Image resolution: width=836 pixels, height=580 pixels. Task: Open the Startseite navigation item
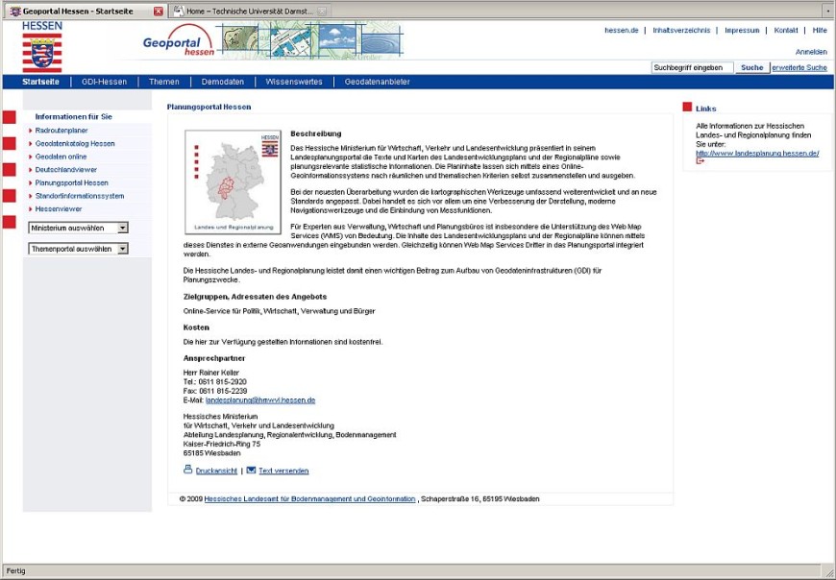[40, 82]
